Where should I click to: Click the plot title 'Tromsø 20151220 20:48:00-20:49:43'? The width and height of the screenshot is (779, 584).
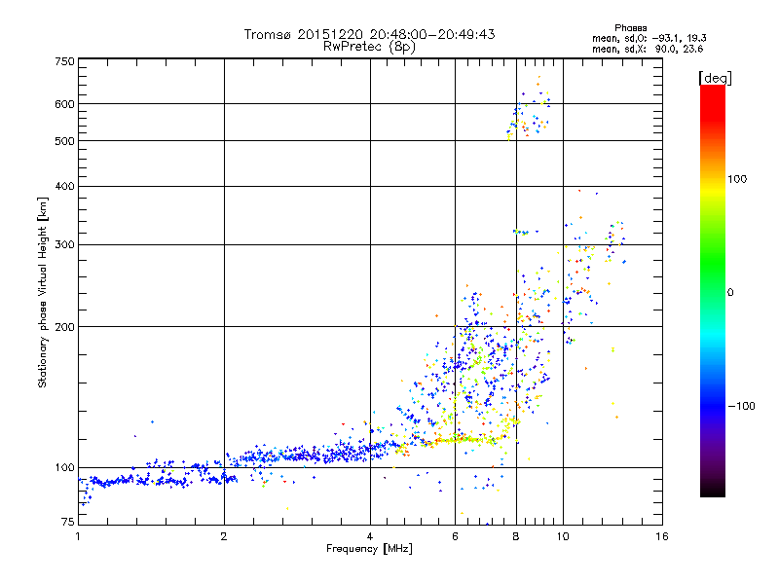point(369,34)
